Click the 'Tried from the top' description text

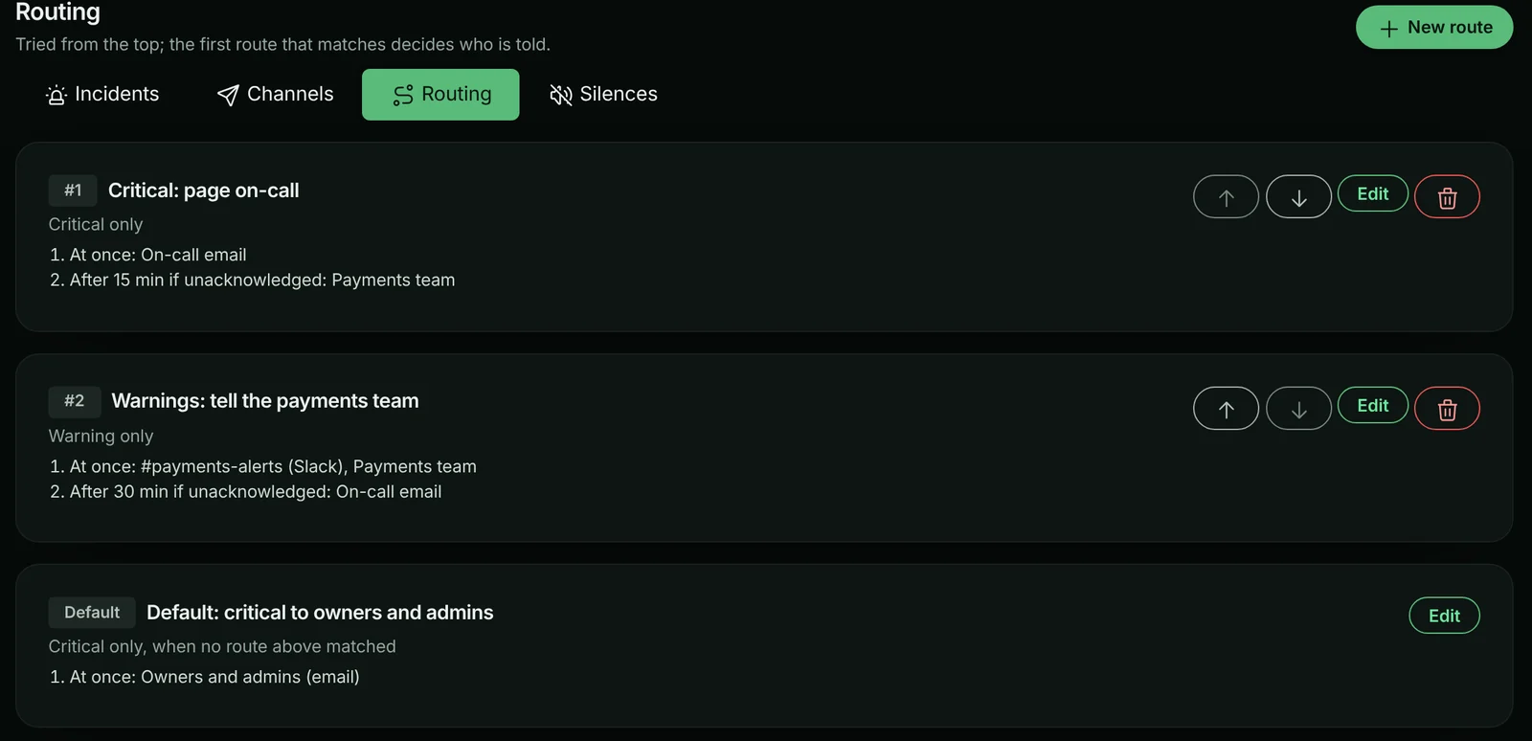click(282, 44)
